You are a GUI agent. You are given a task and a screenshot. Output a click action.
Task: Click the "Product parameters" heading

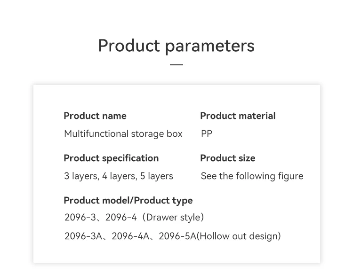tap(176, 46)
